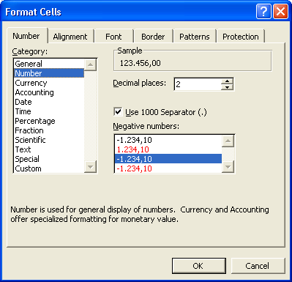Open the Protection tab

241,37
